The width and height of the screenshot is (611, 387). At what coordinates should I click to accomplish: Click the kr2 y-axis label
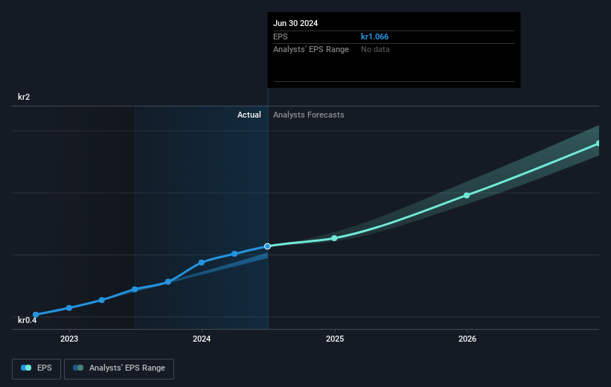point(24,97)
